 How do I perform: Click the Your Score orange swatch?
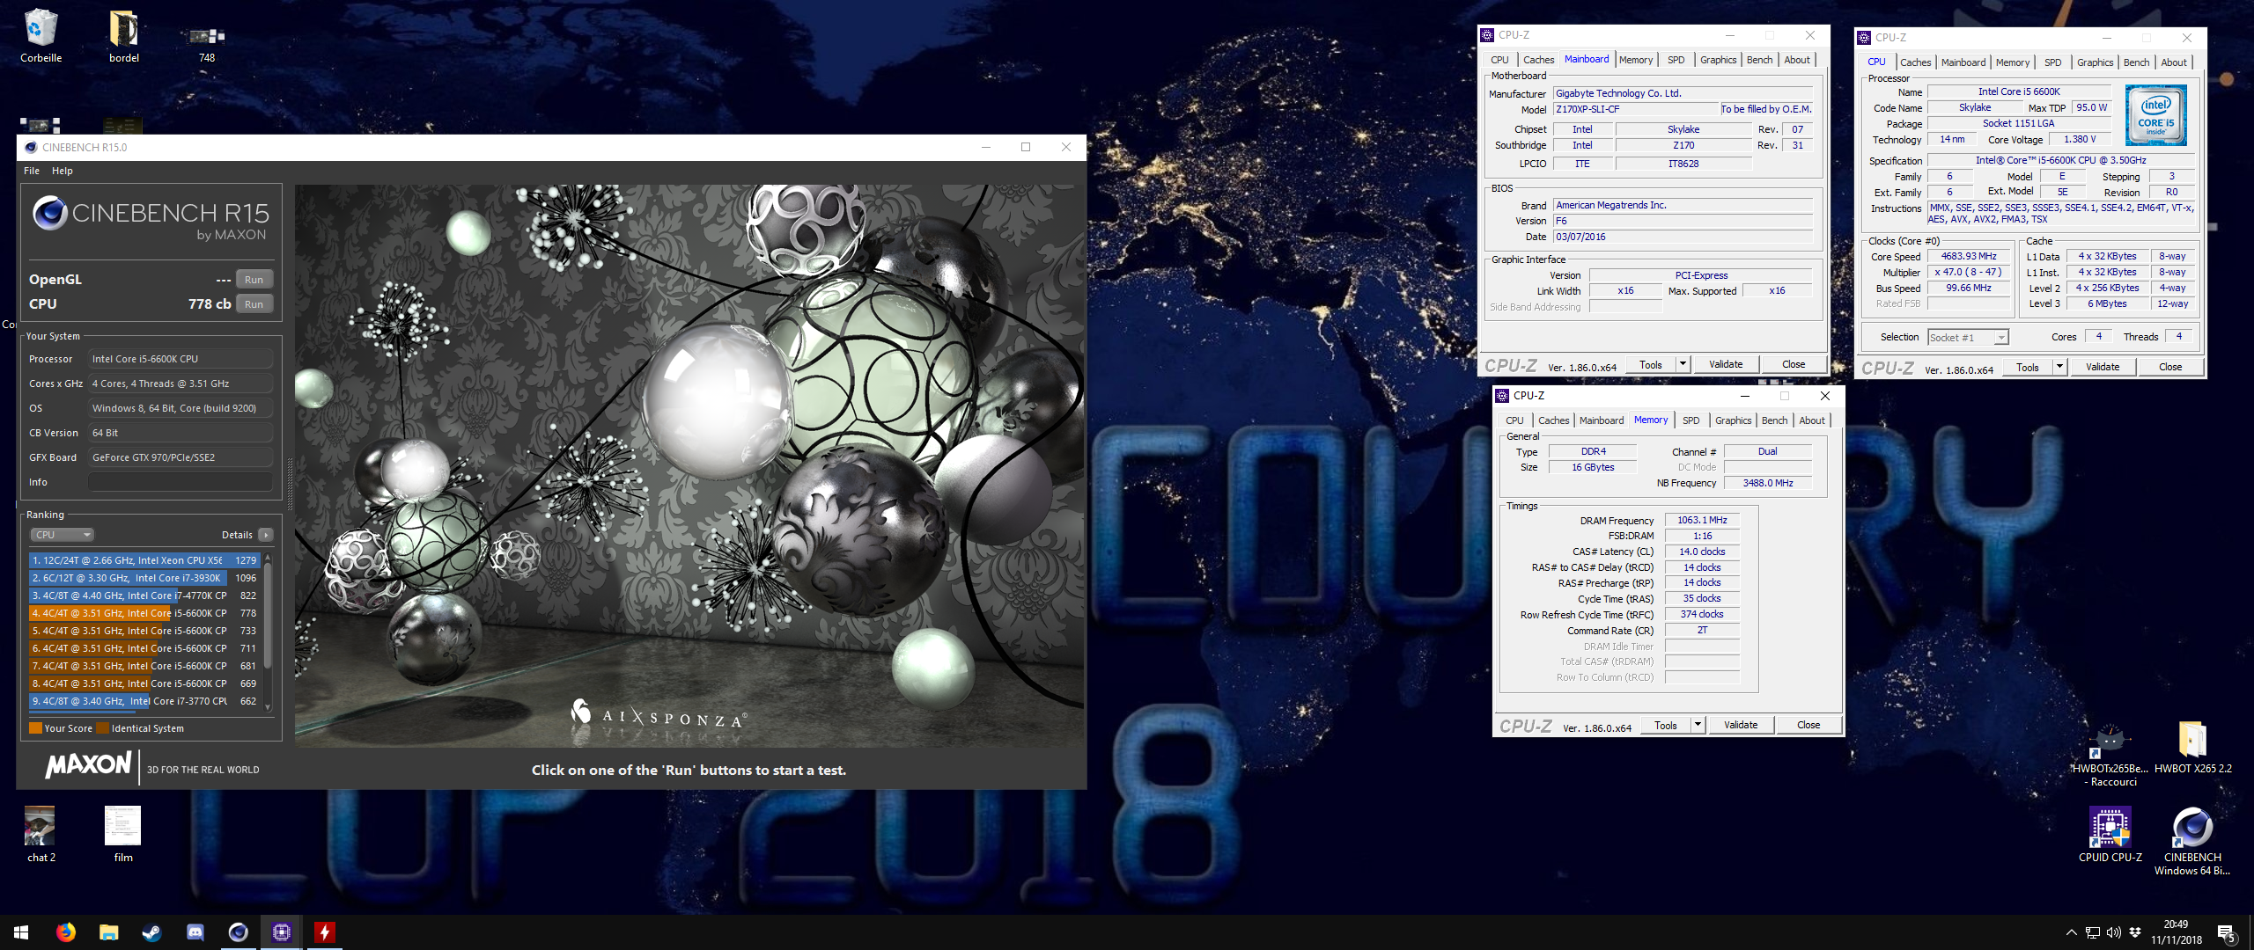coord(35,728)
